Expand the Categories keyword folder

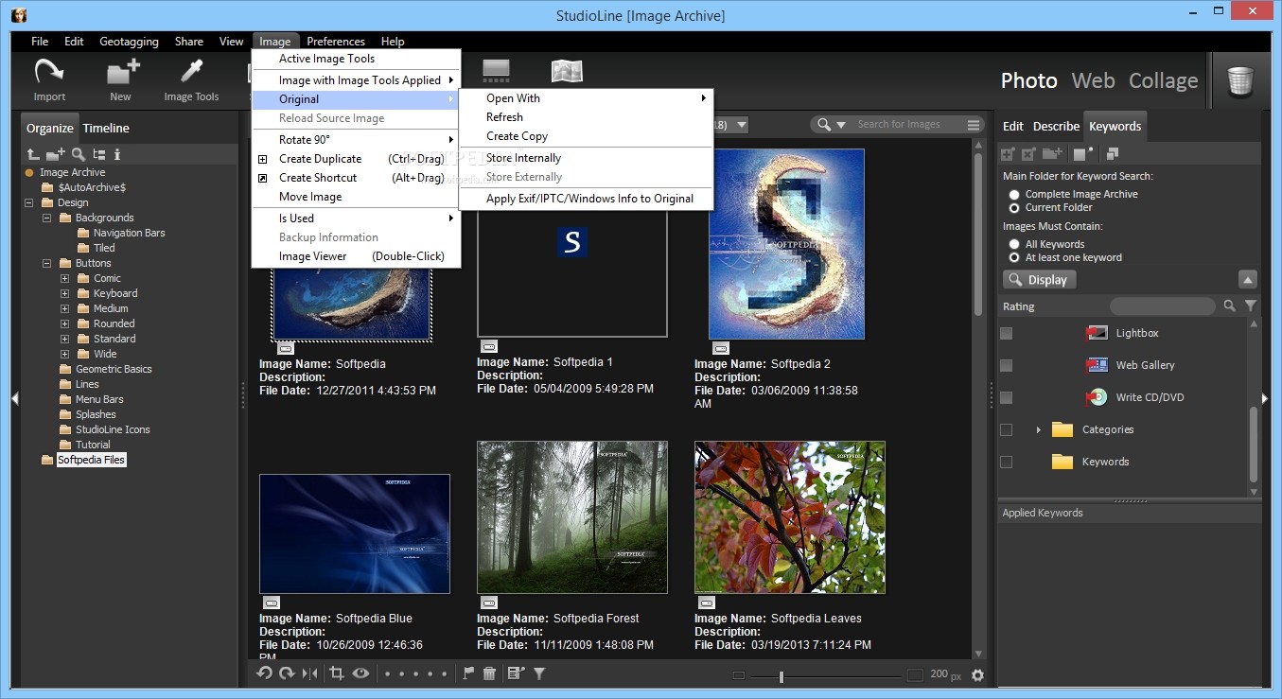(1038, 429)
